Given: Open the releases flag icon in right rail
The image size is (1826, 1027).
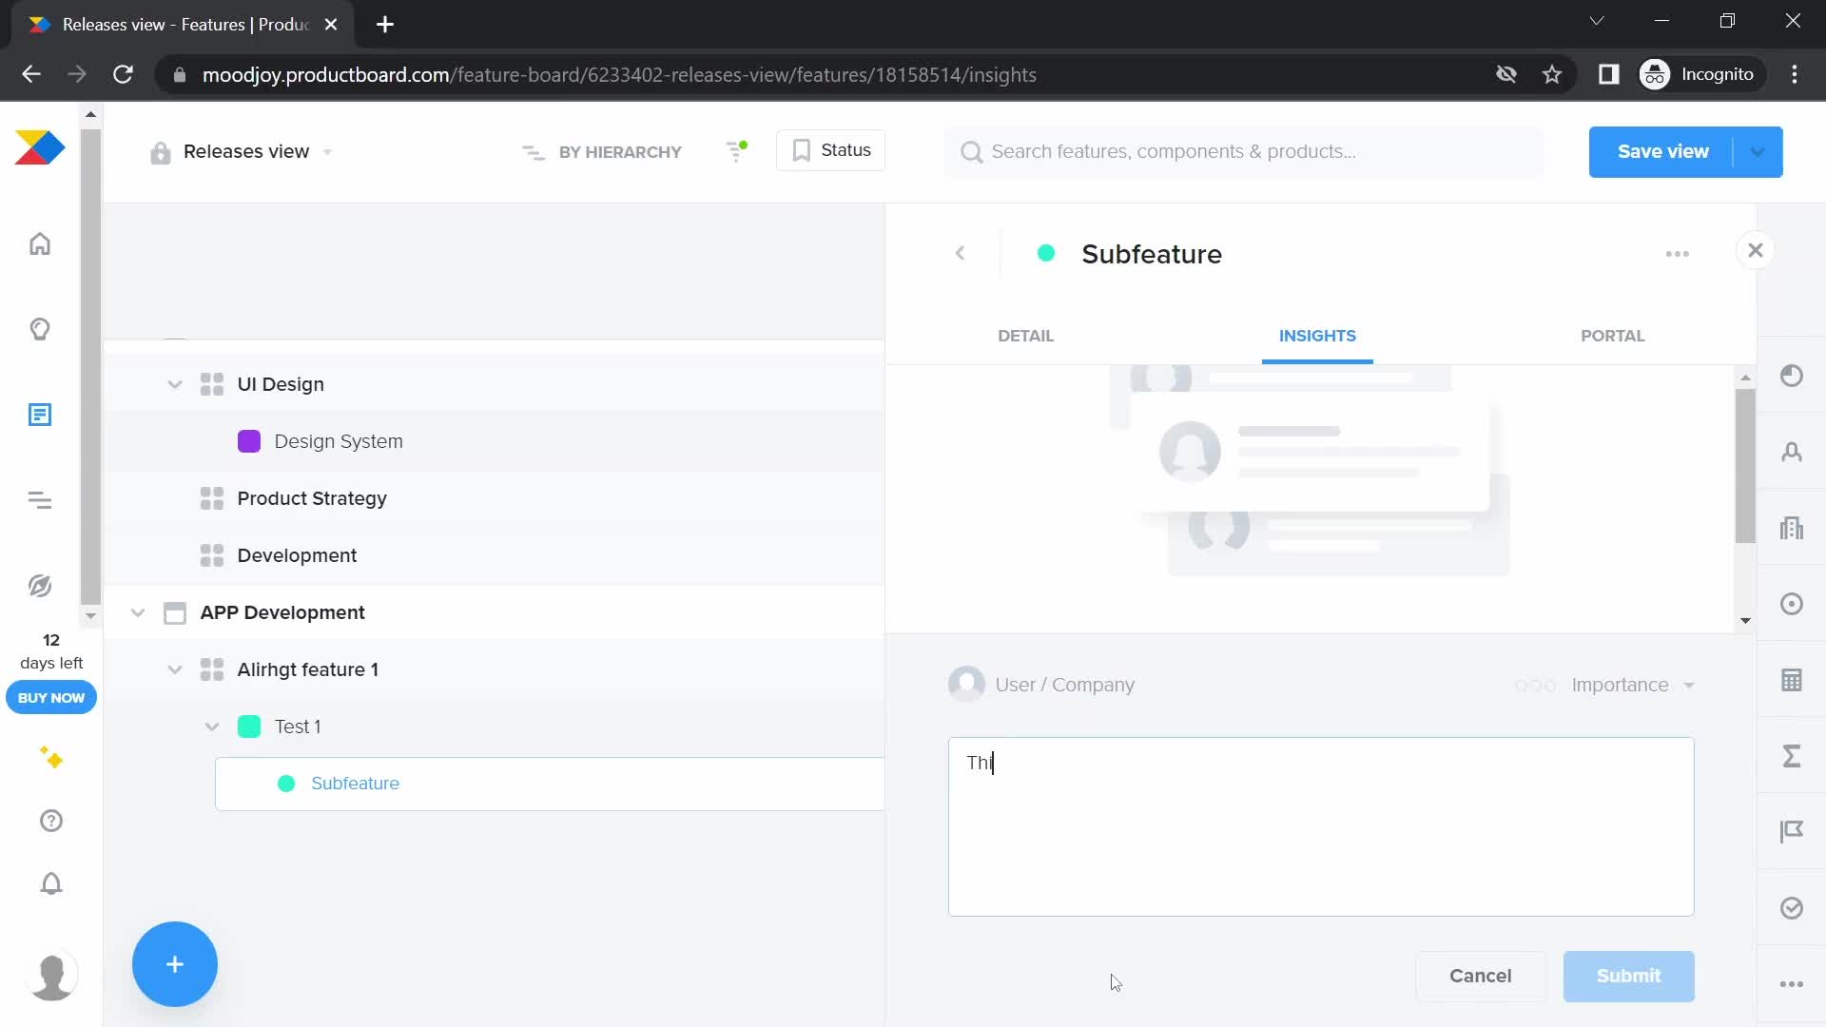Looking at the screenshot, I should pos(1792,832).
